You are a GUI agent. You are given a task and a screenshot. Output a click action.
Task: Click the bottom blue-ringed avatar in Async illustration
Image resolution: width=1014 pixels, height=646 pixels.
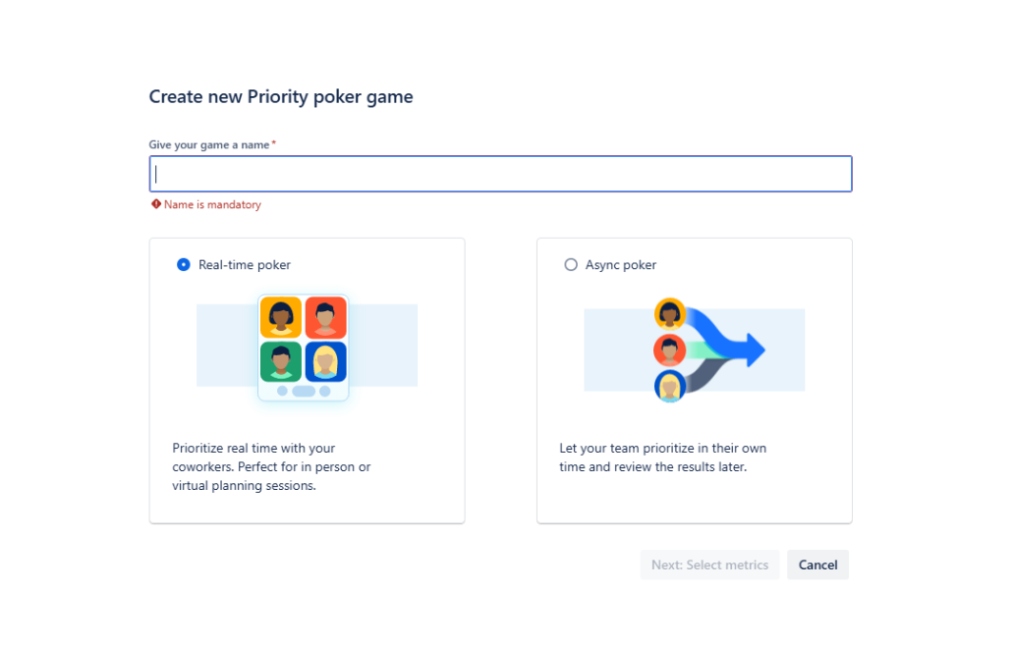pos(670,385)
